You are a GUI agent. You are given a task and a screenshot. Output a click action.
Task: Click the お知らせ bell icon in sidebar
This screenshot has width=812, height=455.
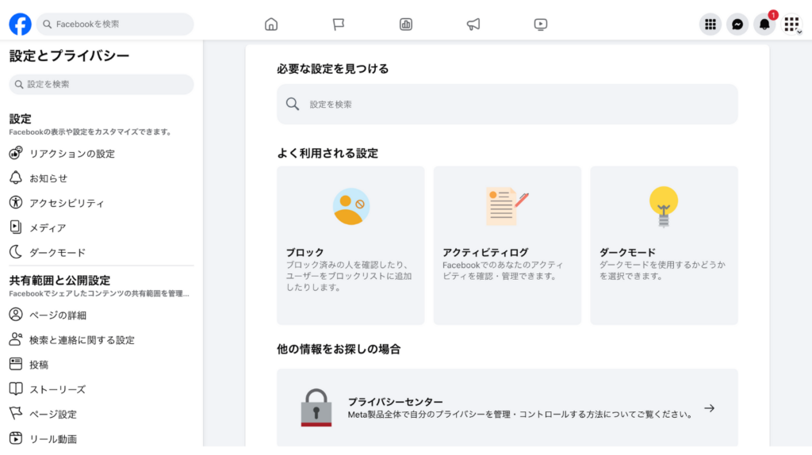click(x=16, y=178)
